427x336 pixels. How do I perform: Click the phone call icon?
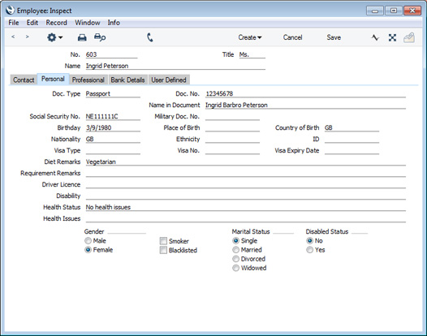tap(150, 37)
